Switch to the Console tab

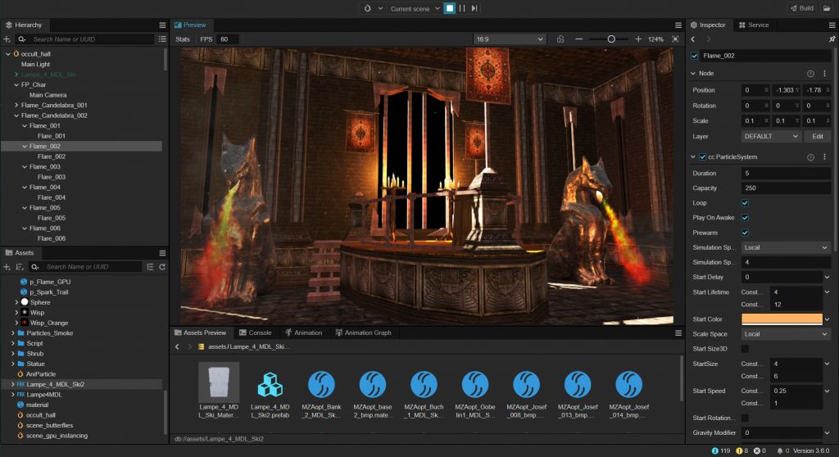click(256, 333)
